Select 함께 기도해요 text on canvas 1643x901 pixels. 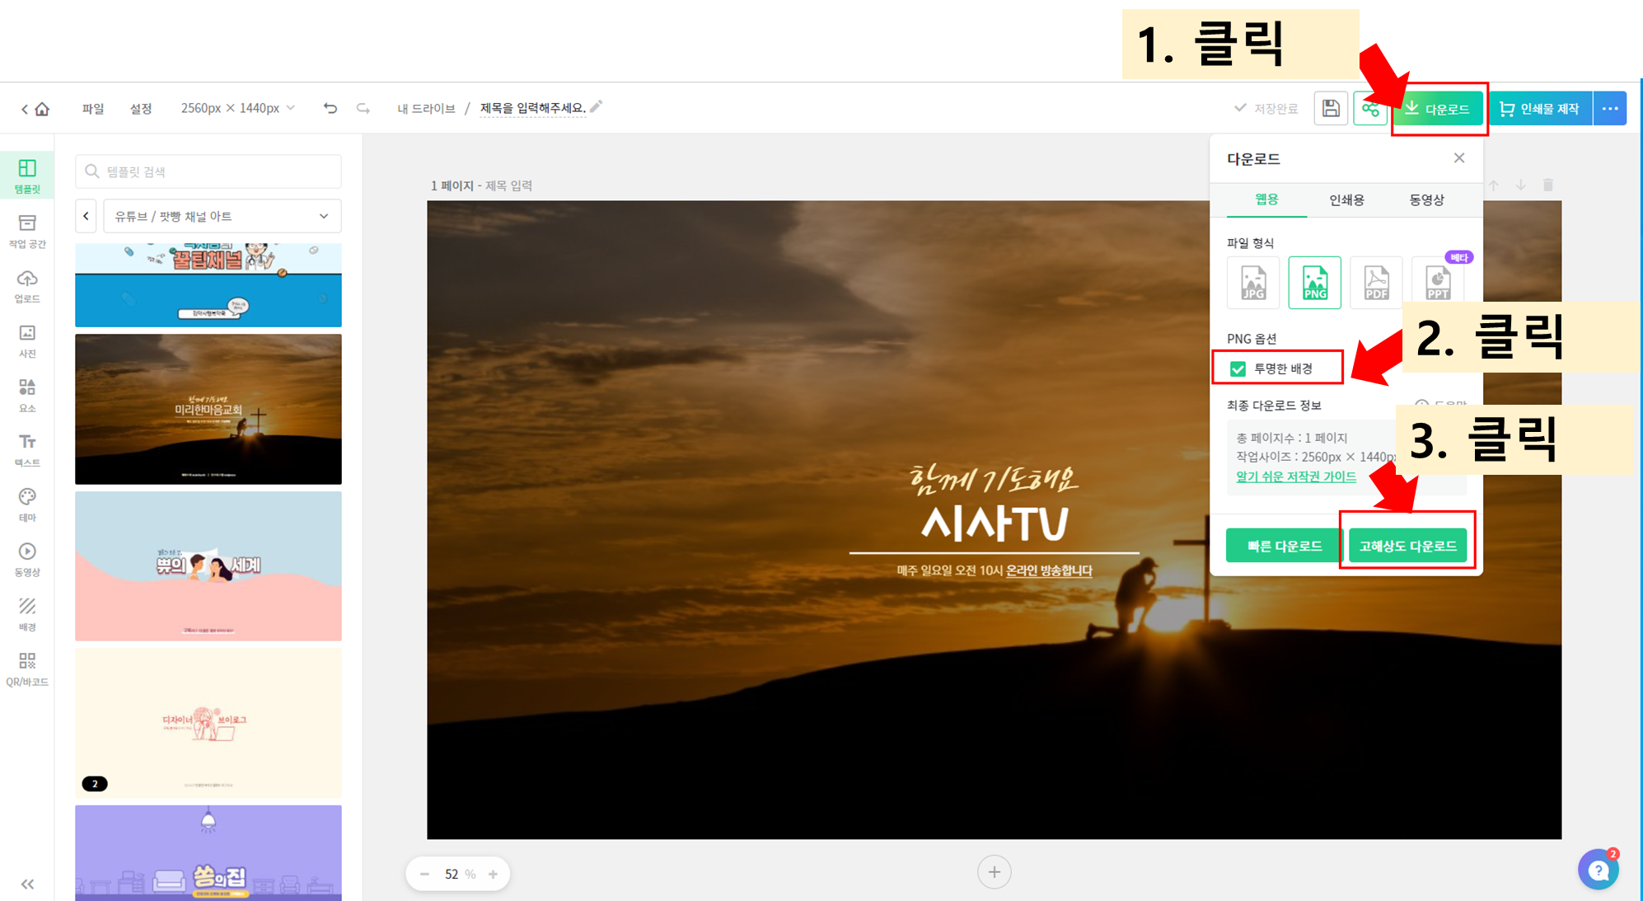tap(993, 479)
